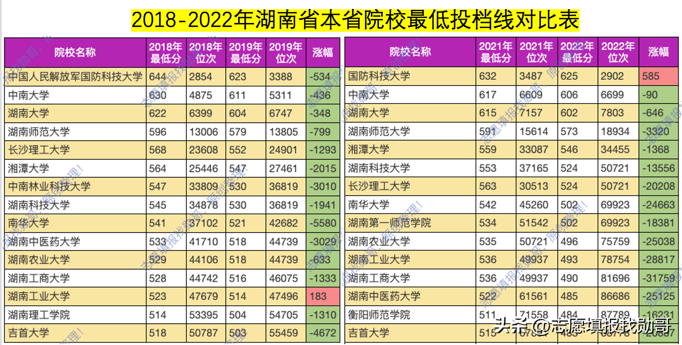Select the rank value 6609
Image resolution: width=682 pixels, height=345 pixels.
(531, 95)
